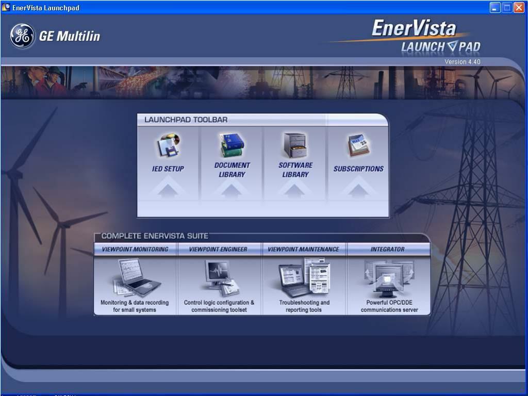The height and width of the screenshot is (396, 528).
Task: Click 'Monitoring & data recording for small systems' text
Action: click(x=135, y=306)
